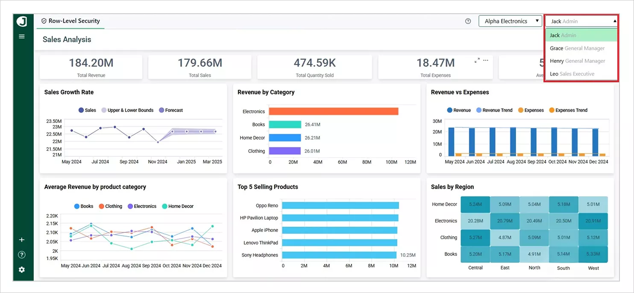Click the West Electronics 20.91M heatmap cell
Viewport: 634px width, 293px height.
(x=593, y=221)
